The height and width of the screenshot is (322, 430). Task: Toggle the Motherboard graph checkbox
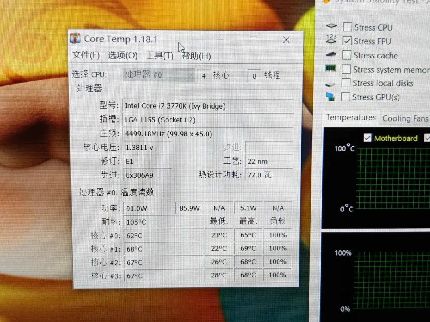pyautogui.click(x=367, y=138)
